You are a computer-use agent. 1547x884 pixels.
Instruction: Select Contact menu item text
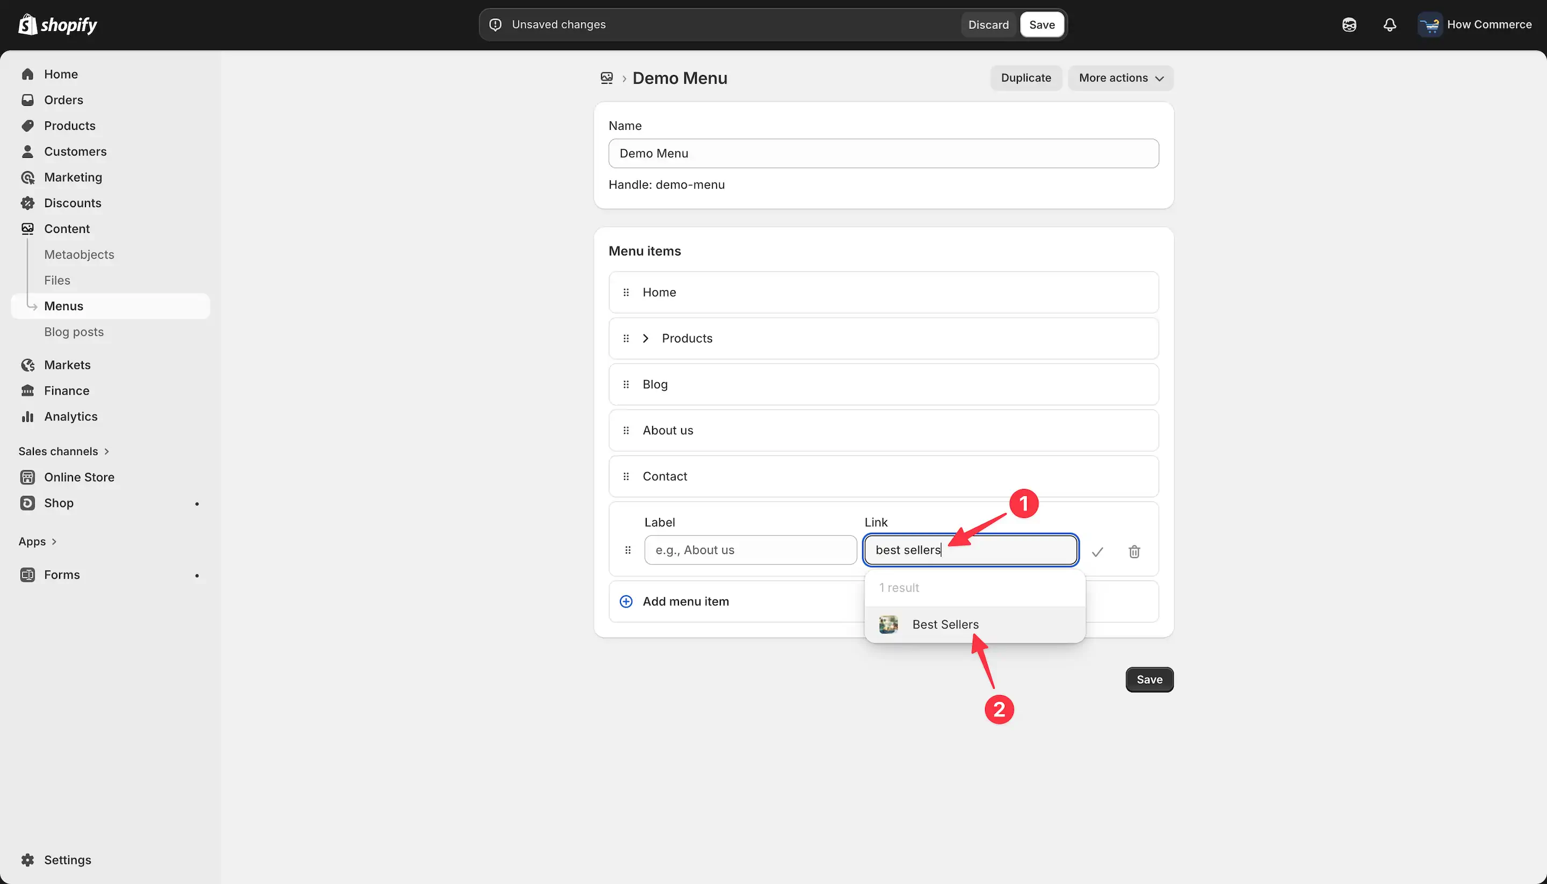pyautogui.click(x=665, y=477)
